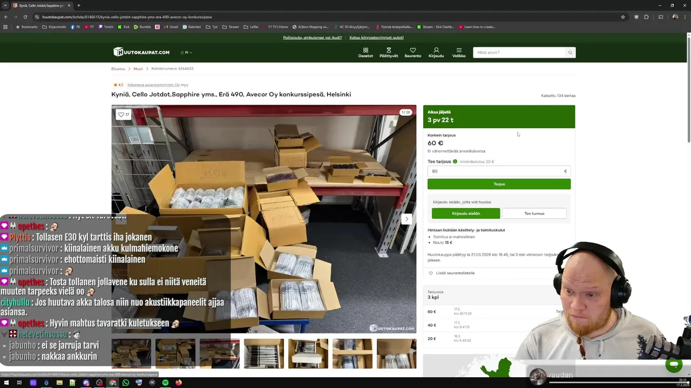Click the heart favorite icon with 17
This screenshot has height=388, width=691.
click(124, 114)
